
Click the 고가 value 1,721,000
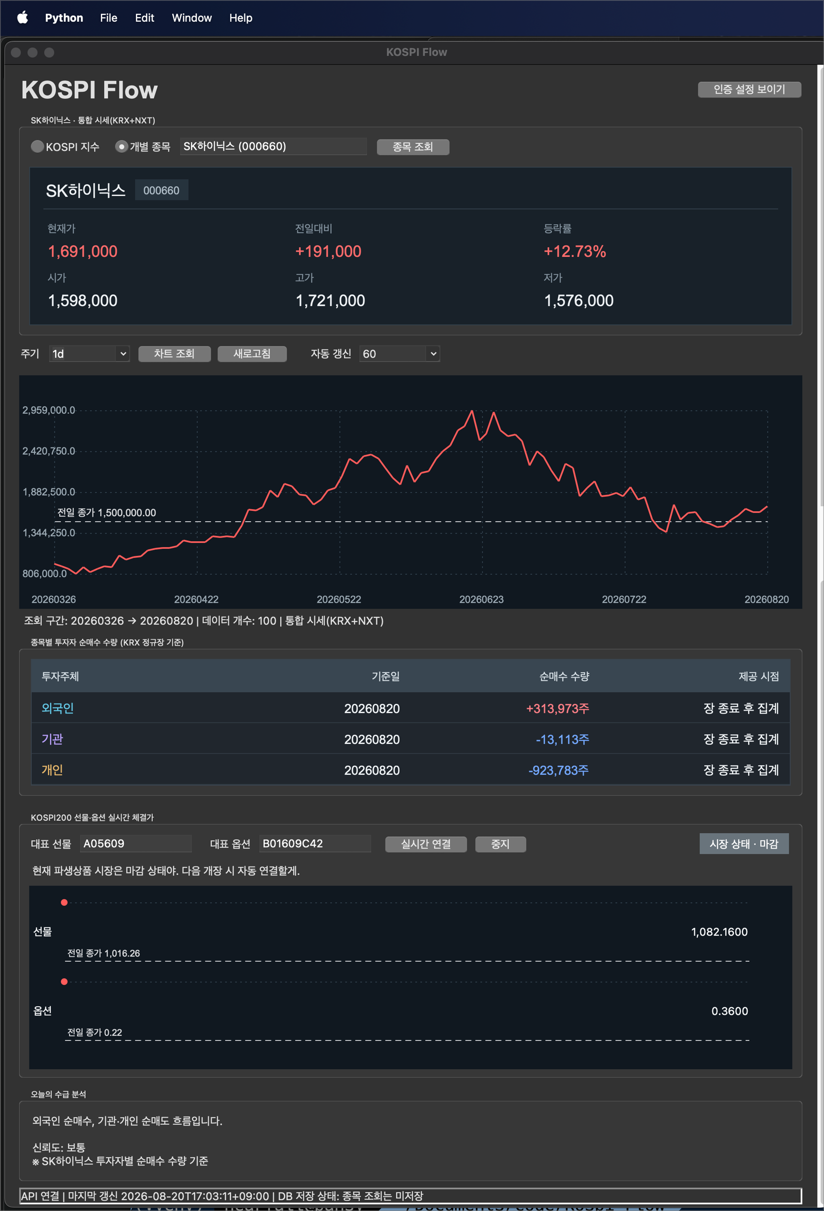point(331,300)
